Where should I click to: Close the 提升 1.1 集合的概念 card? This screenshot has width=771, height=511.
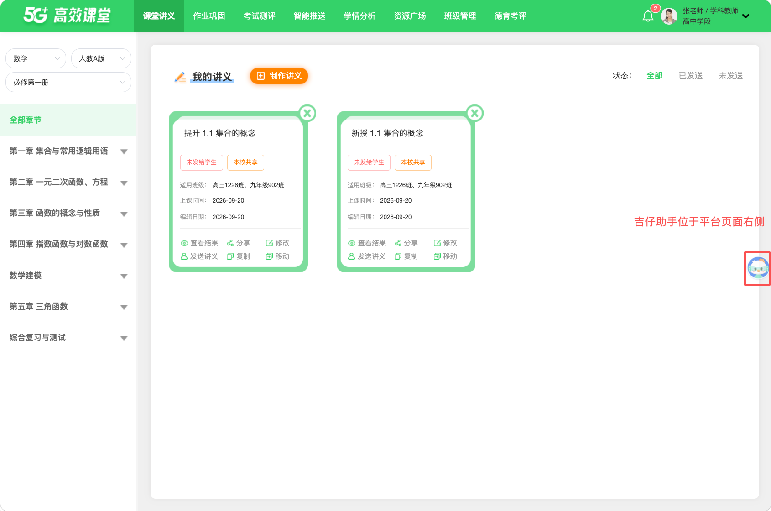coord(307,113)
